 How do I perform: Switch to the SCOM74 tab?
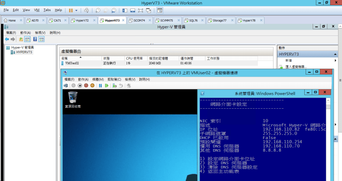(139, 20)
